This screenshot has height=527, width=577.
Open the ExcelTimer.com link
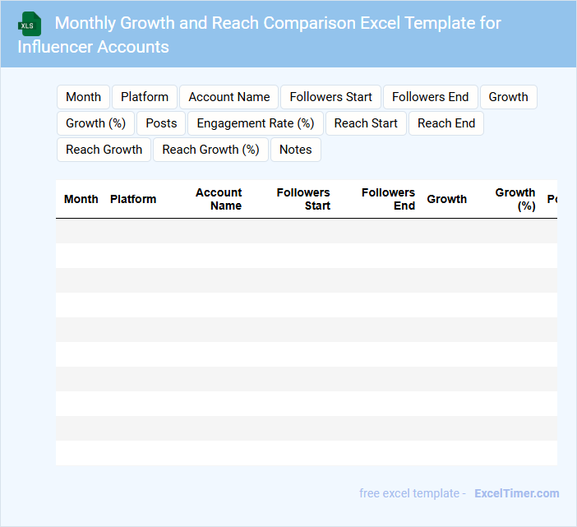[x=516, y=493]
